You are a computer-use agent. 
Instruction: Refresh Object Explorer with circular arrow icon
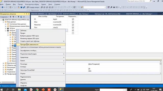[x=21, y=17]
